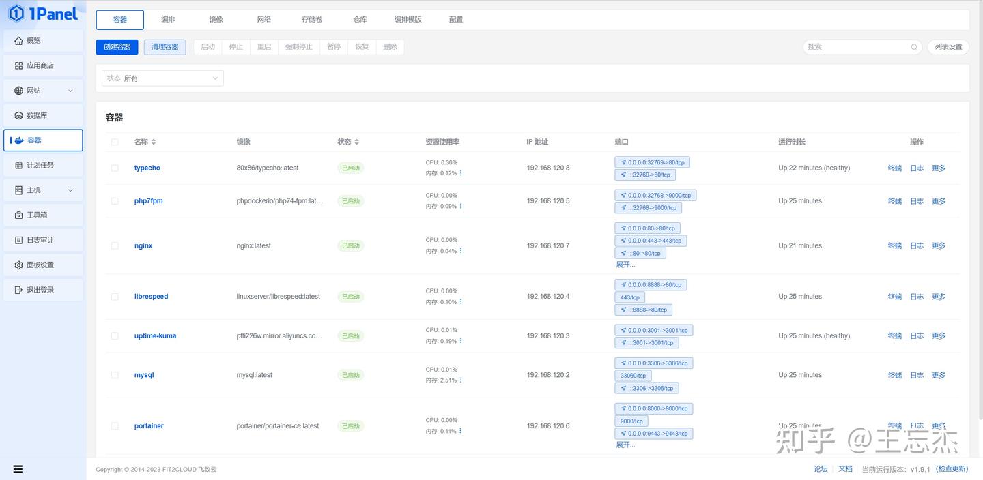Open 更多 menu for nginx

pos(939,245)
